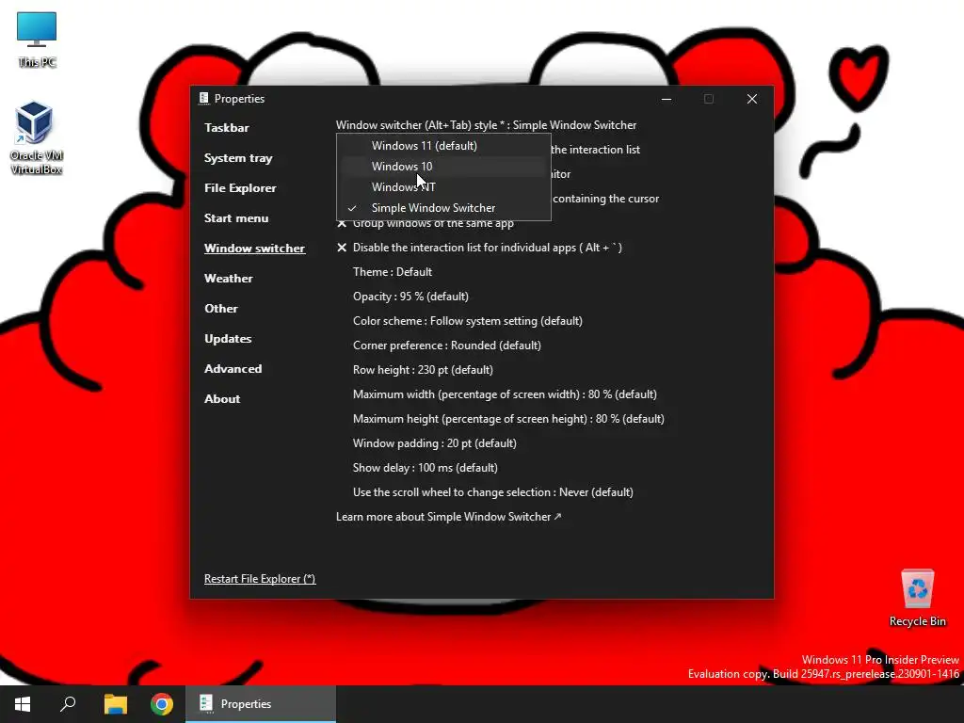Toggle Disable interaction list for individual apps
This screenshot has height=723, width=964.
point(479,248)
